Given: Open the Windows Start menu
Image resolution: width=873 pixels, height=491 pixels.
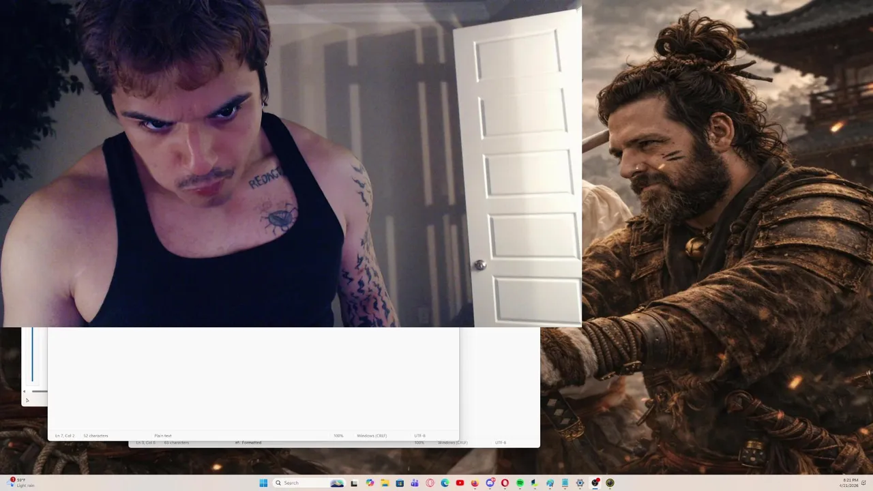Looking at the screenshot, I should (263, 483).
